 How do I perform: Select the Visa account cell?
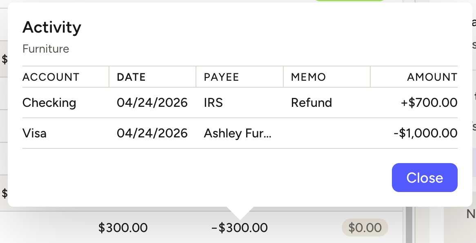coord(35,133)
